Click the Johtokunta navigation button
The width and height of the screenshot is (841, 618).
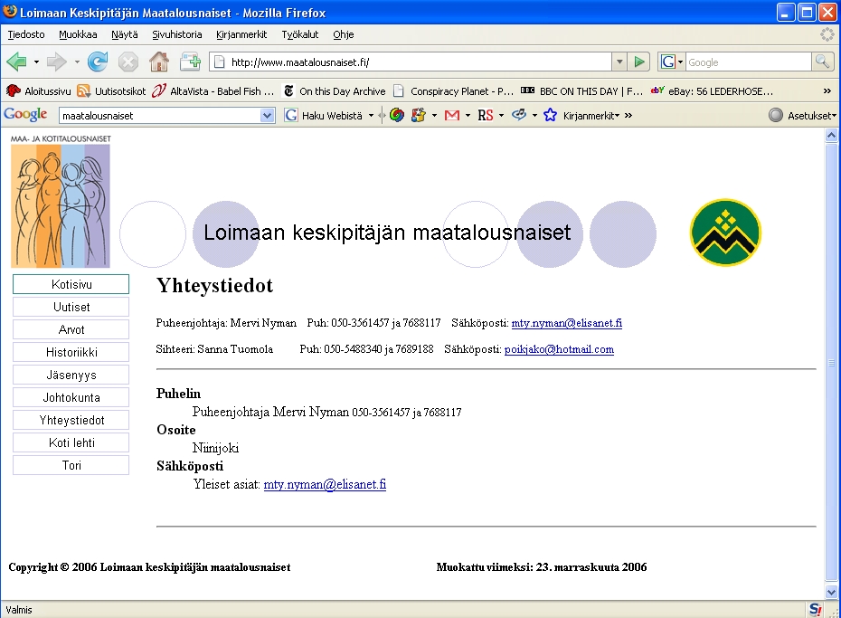71,397
